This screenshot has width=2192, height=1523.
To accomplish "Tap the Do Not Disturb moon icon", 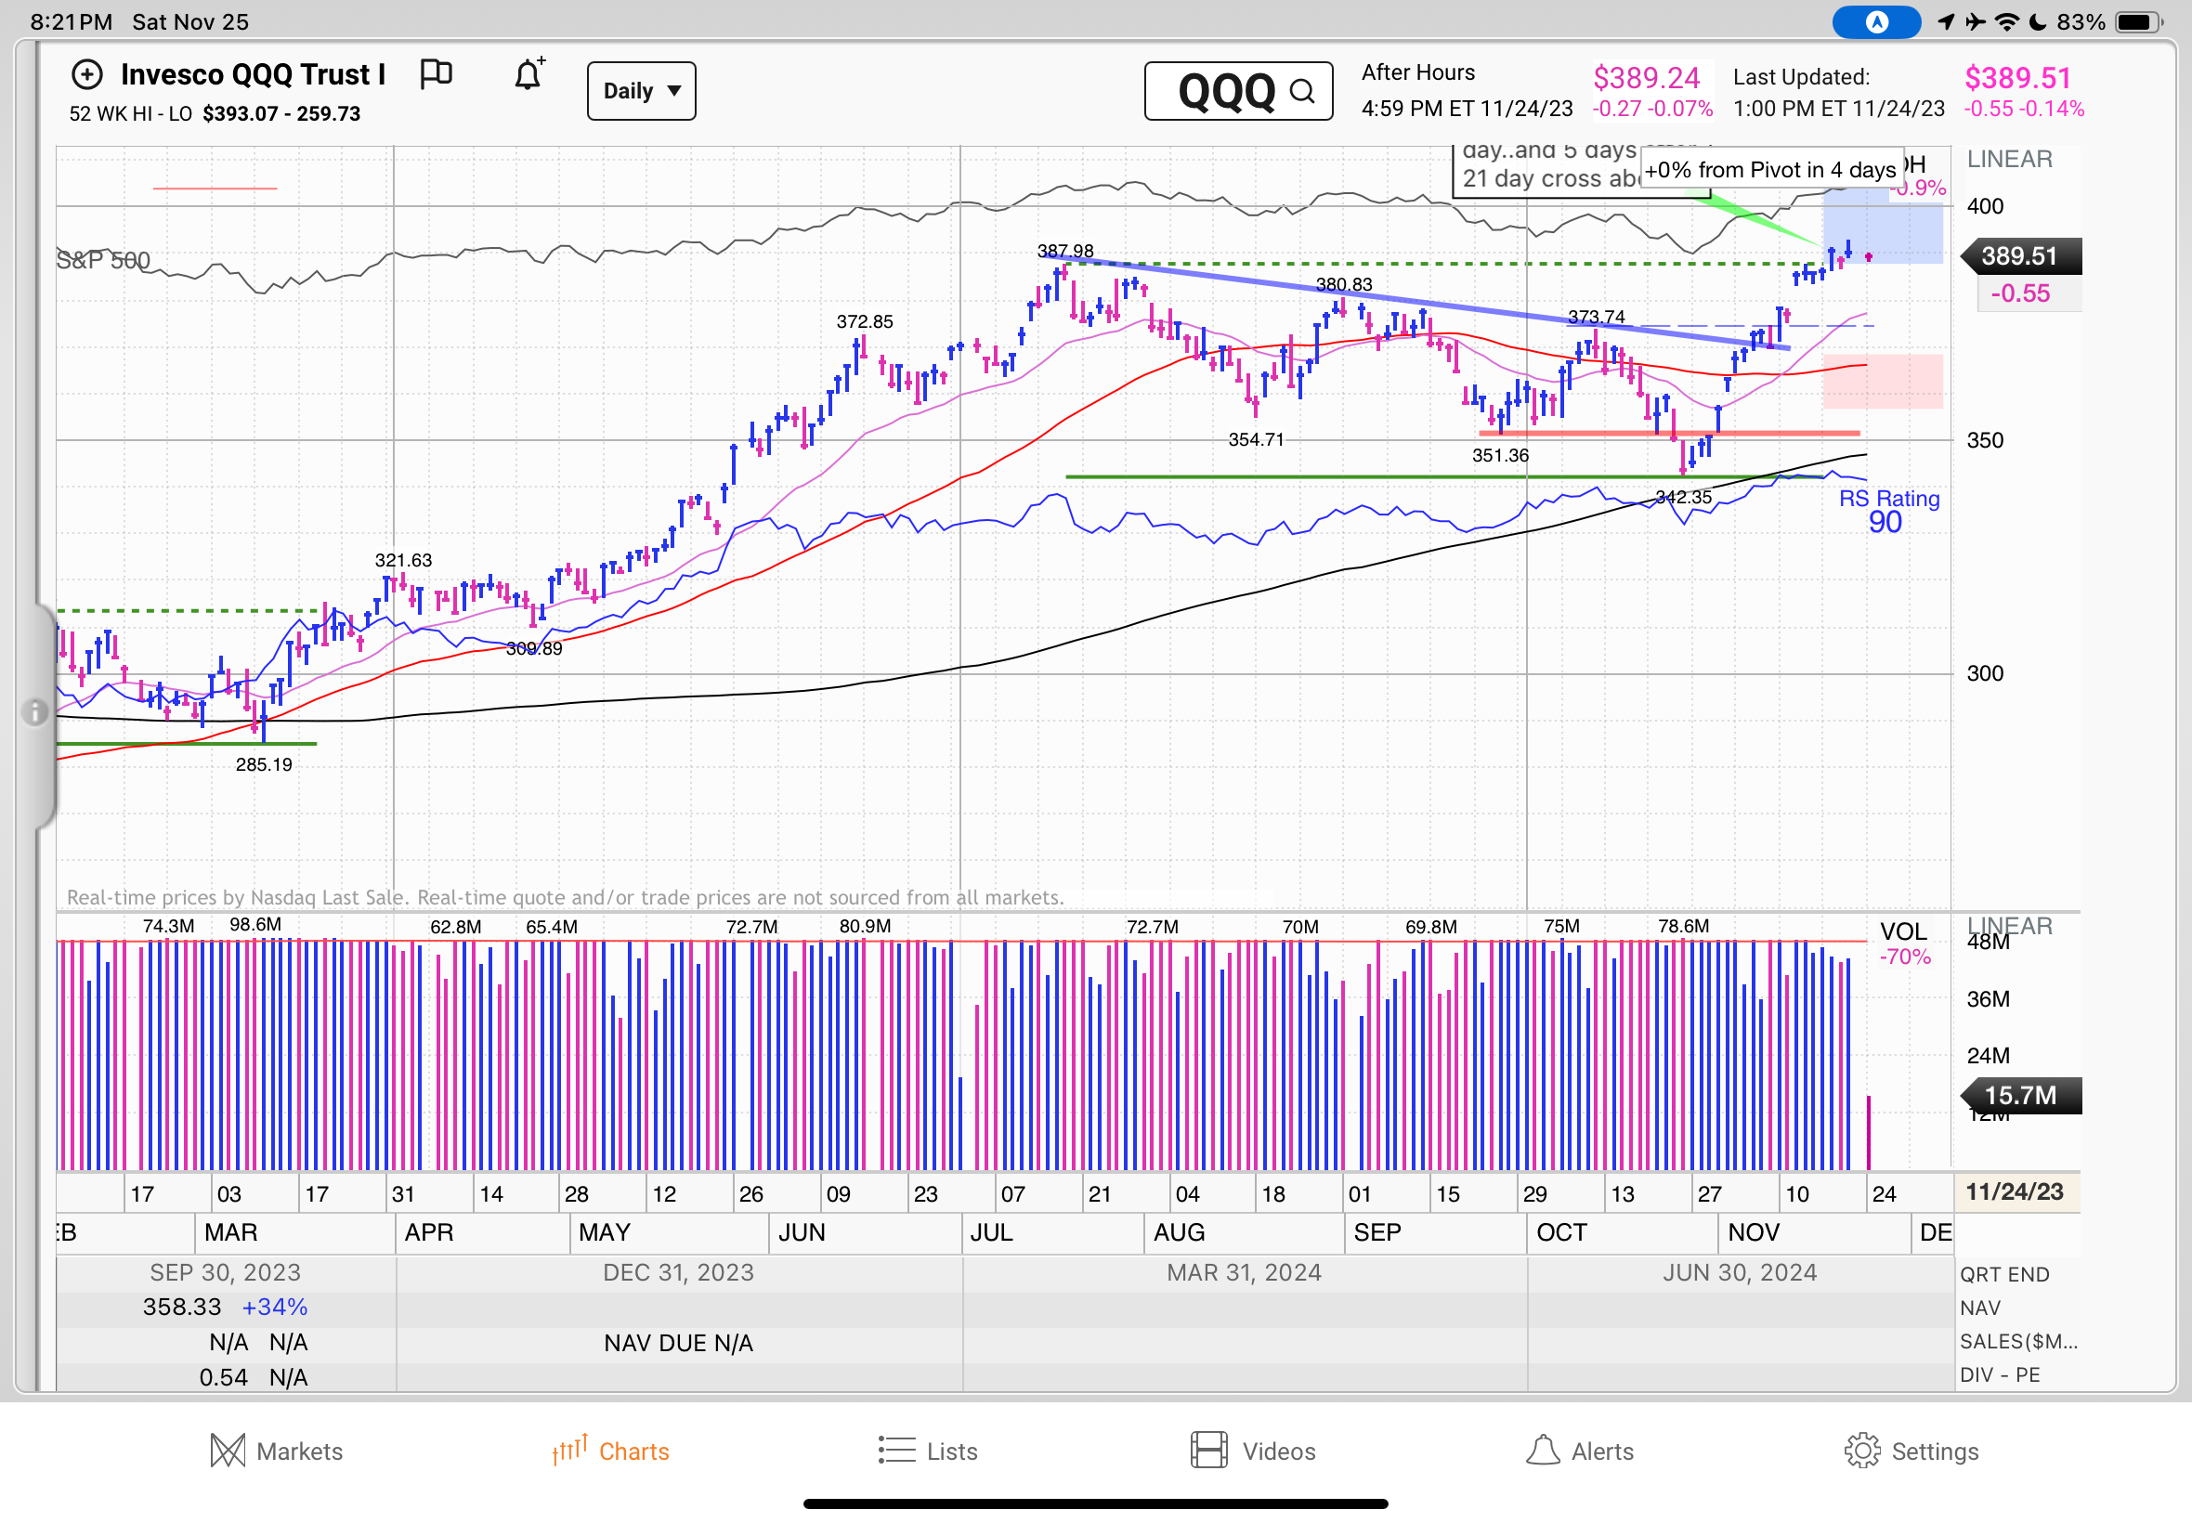I will (x=2038, y=22).
